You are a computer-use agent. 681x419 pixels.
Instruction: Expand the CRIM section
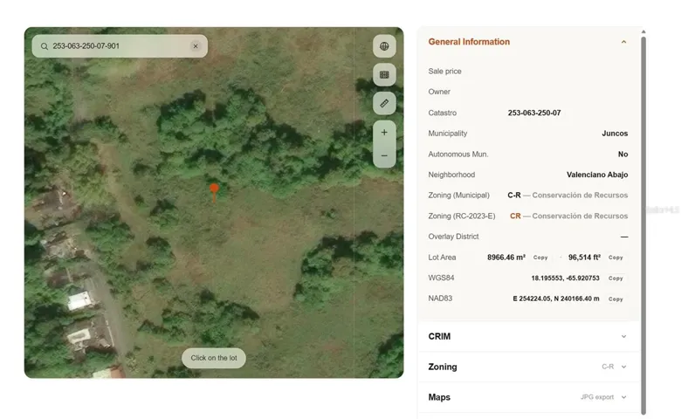point(528,336)
